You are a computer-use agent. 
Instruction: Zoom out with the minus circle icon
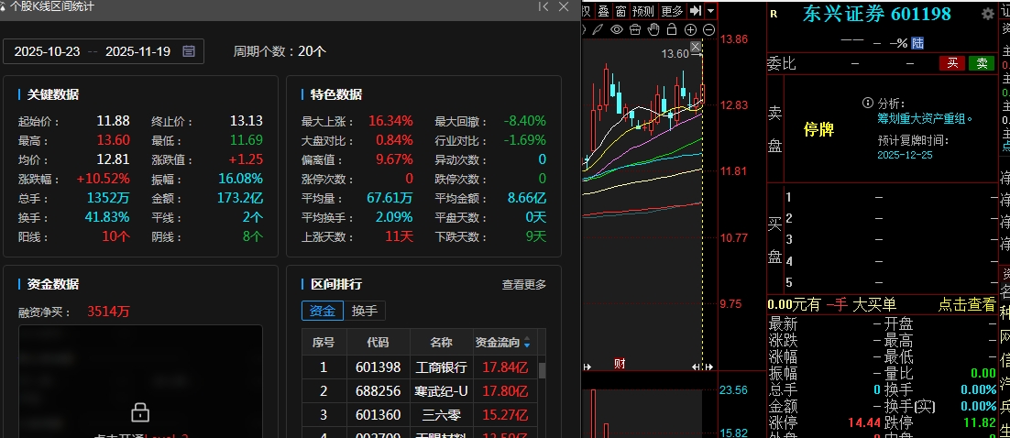pos(707,29)
